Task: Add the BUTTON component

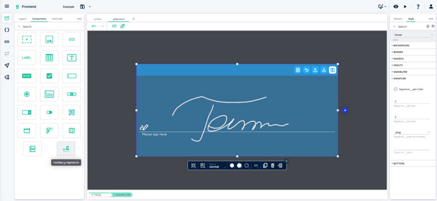Action: click(x=27, y=76)
